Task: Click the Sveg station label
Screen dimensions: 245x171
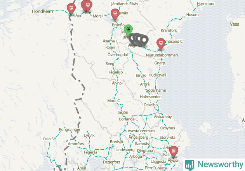Action: point(110,64)
